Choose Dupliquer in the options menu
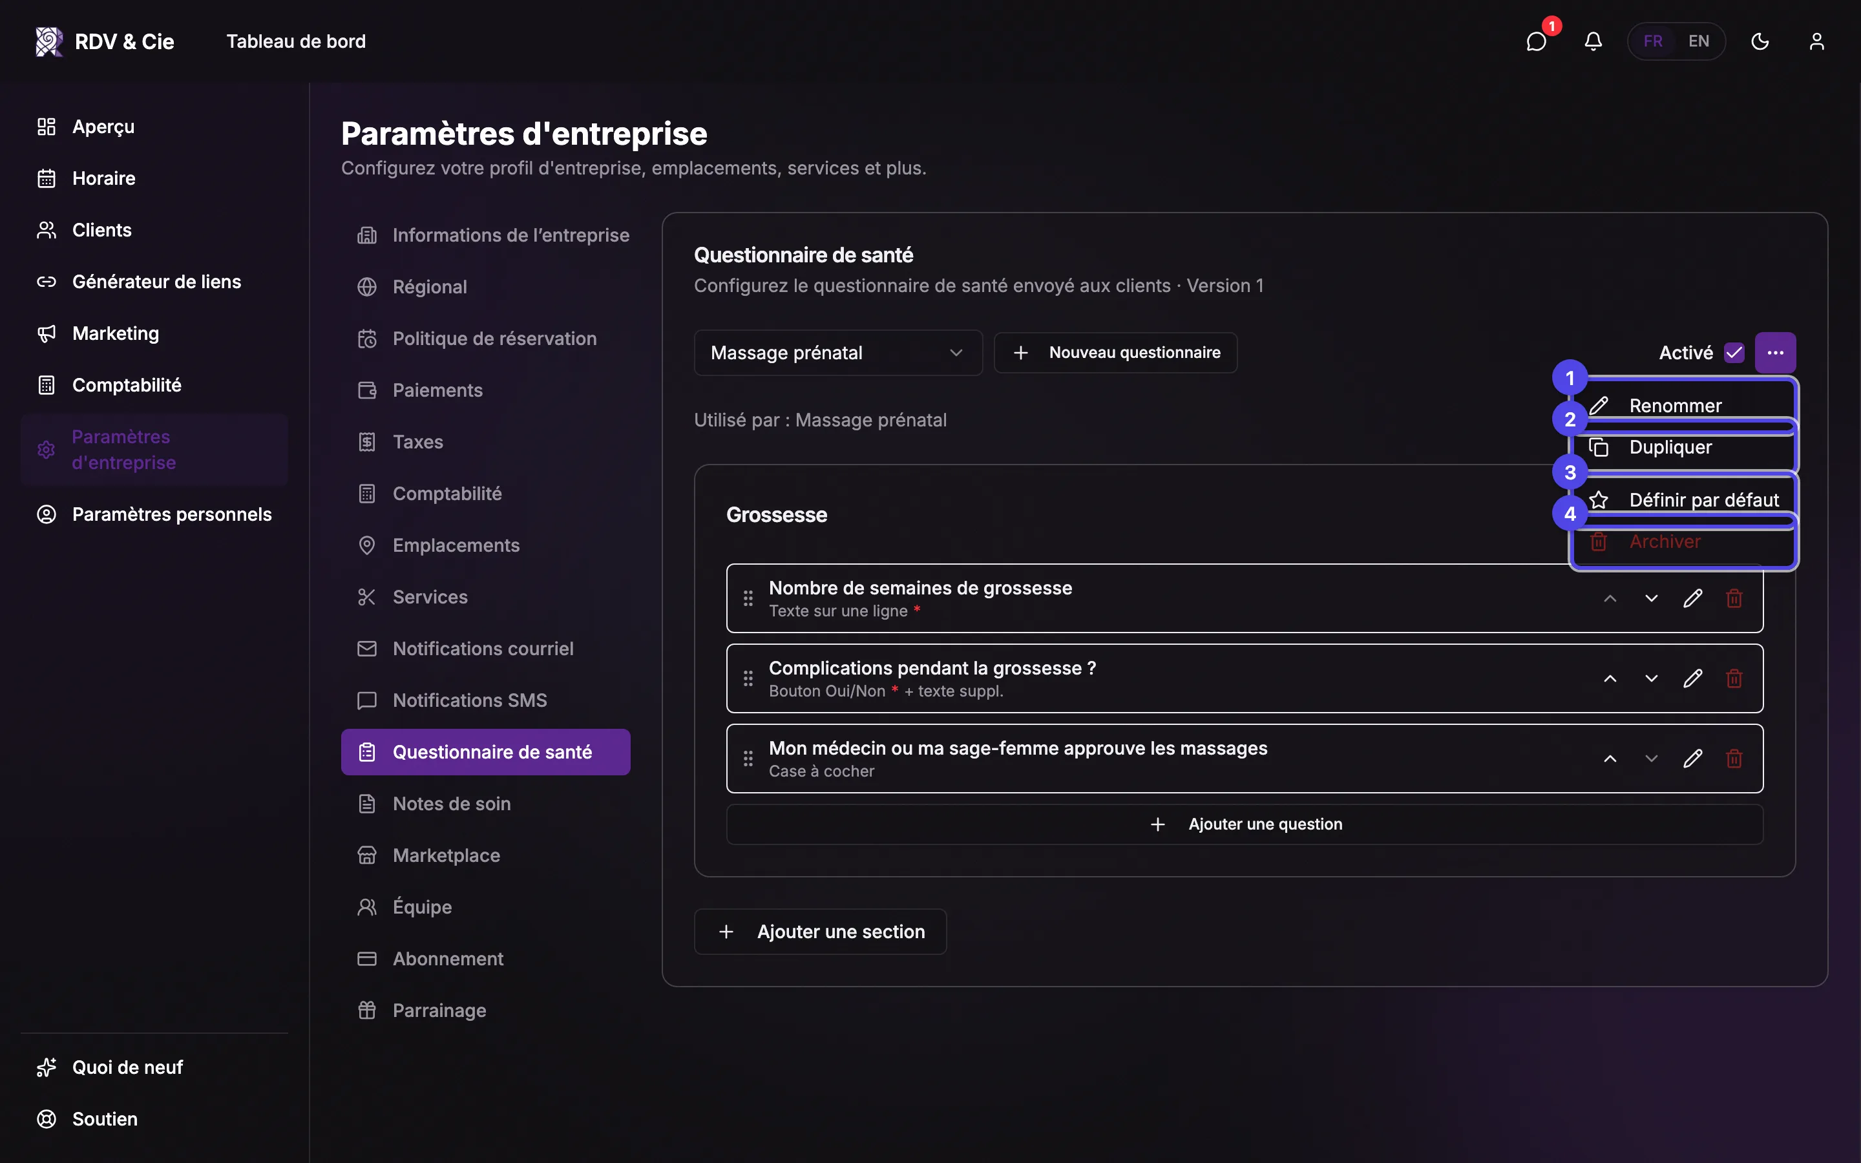The height and width of the screenshot is (1163, 1861). click(1683, 447)
